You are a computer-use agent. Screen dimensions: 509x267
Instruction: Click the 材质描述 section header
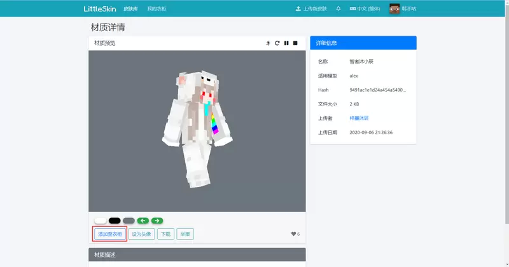click(x=197, y=255)
